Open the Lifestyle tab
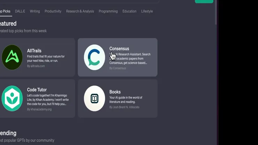This screenshot has height=145, width=258. (x=147, y=11)
